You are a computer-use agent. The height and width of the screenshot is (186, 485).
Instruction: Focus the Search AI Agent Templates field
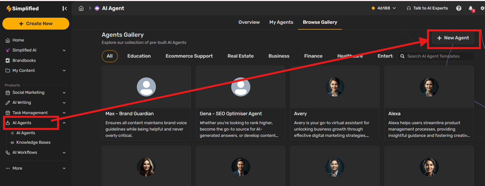point(436,56)
